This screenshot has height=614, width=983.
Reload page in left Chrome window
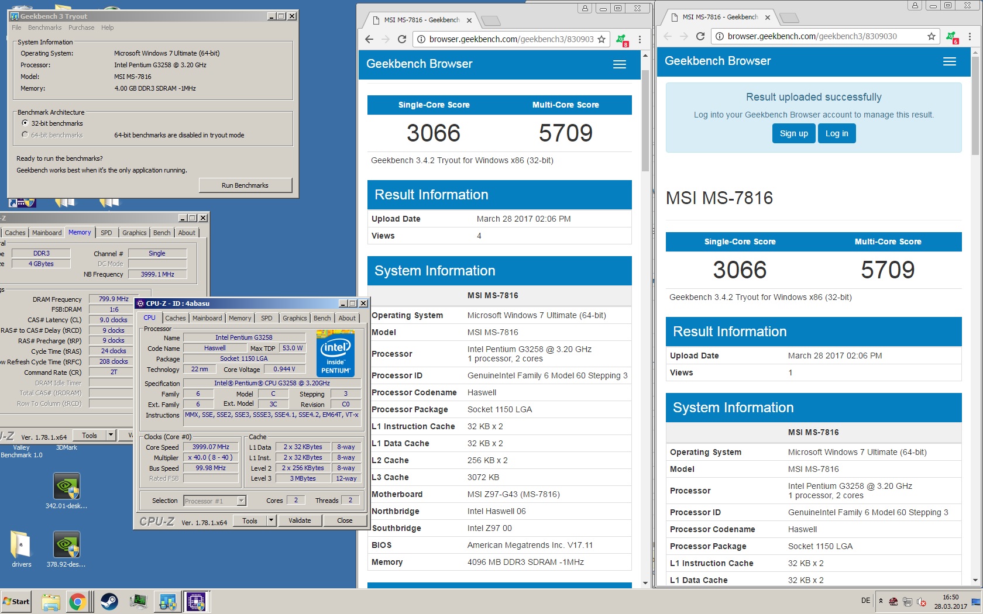401,39
